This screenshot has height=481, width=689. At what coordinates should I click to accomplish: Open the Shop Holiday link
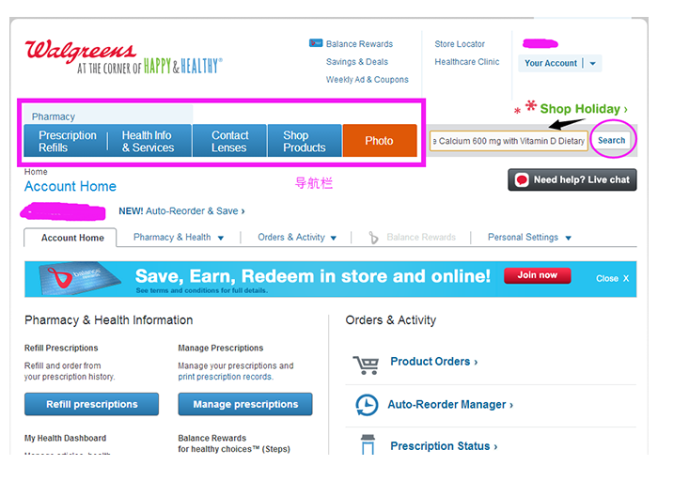[x=584, y=108]
